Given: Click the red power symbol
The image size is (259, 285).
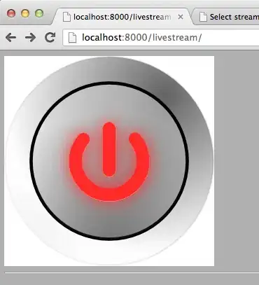Looking at the screenshot, I should (x=109, y=162).
